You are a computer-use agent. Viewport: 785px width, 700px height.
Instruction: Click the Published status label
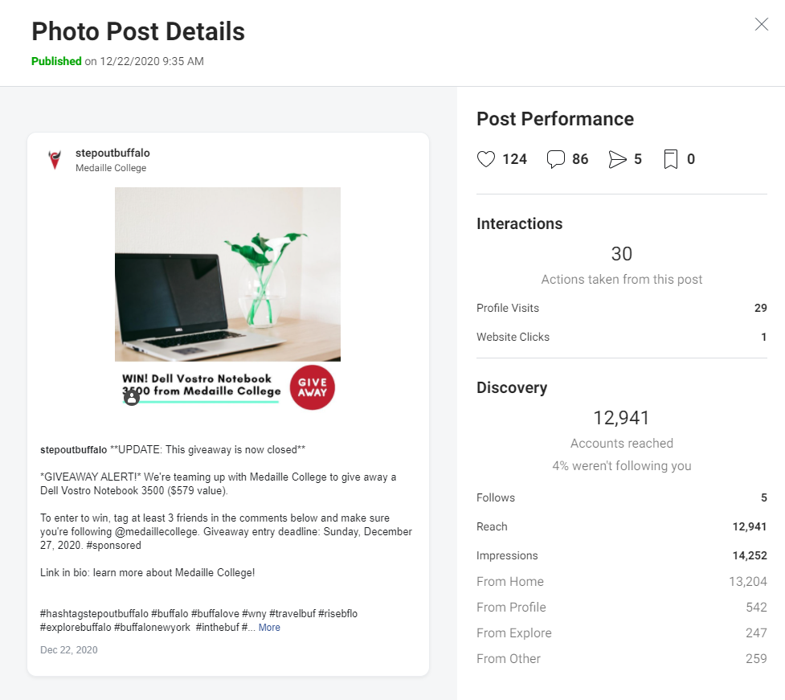point(56,61)
